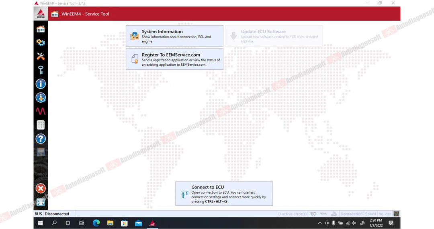The height and width of the screenshot is (229, 434).
Task: Click the muted volume icon in tray
Action: click(x=354, y=223)
